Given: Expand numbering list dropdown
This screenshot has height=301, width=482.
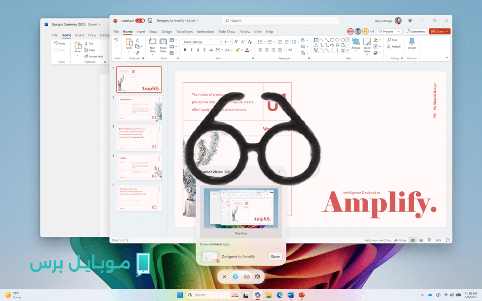Looking at the screenshot, I should click(x=274, y=42).
